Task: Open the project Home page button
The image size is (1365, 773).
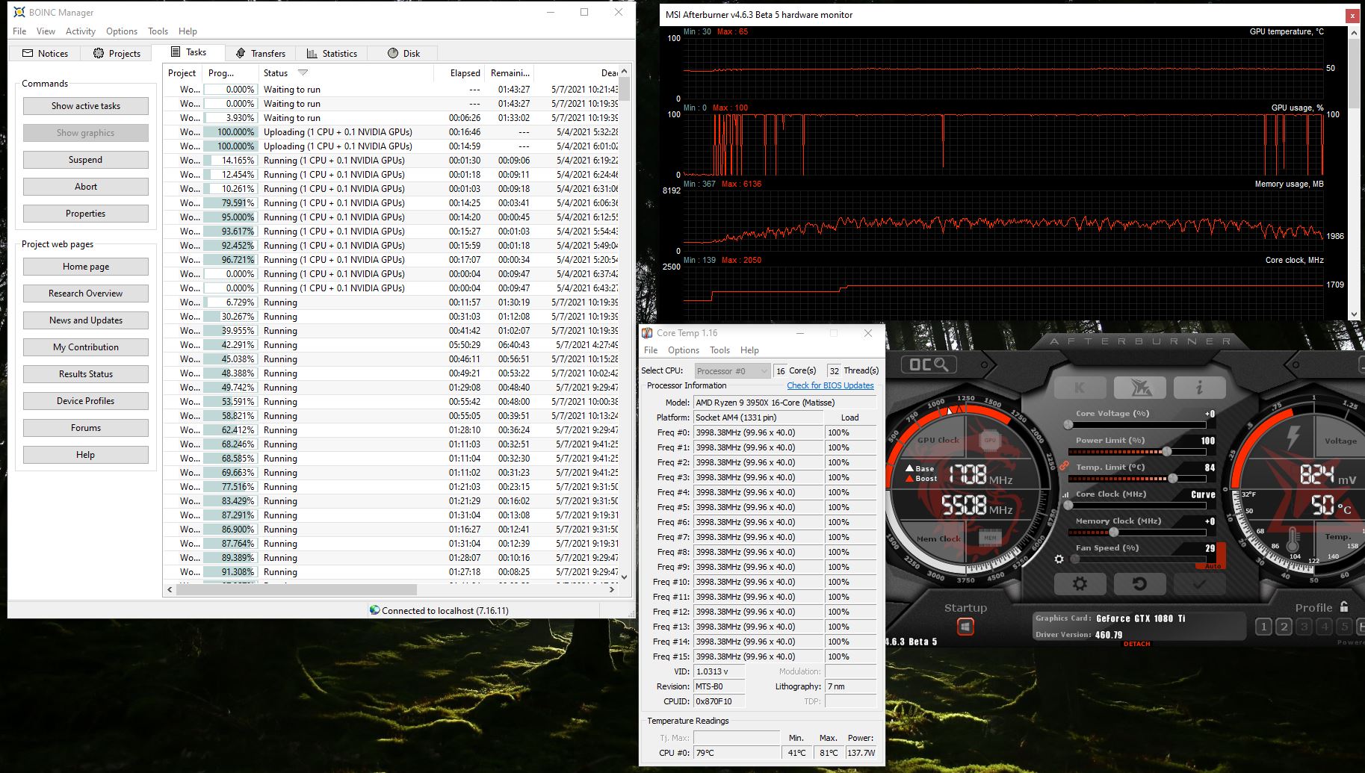Action: click(86, 267)
